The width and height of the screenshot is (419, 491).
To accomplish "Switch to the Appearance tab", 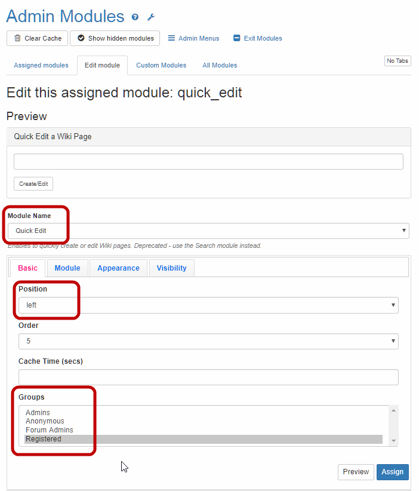I will pos(118,268).
